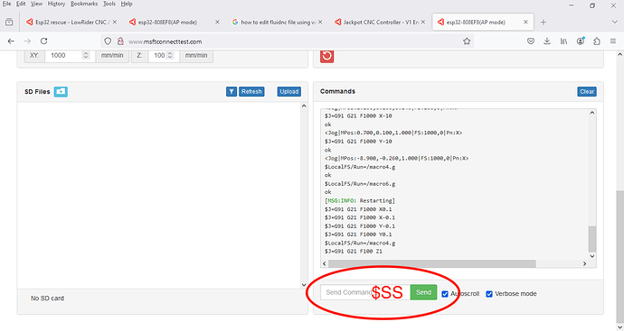Click the shield tracking protection icon
The image size is (624, 331).
click(x=108, y=41)
